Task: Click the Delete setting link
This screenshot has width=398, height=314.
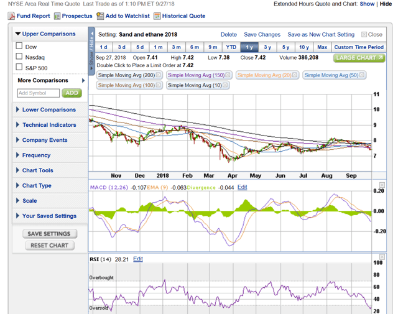Action: (229, 35)
